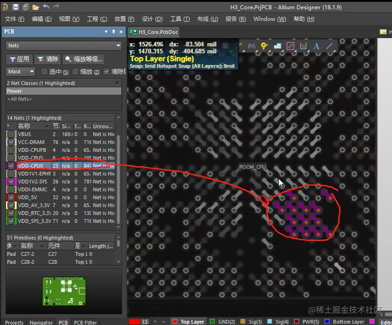This screenshot has width=392, height=325.
Task: Select the Sig(3) layer tab
Action: pos(251,322)
